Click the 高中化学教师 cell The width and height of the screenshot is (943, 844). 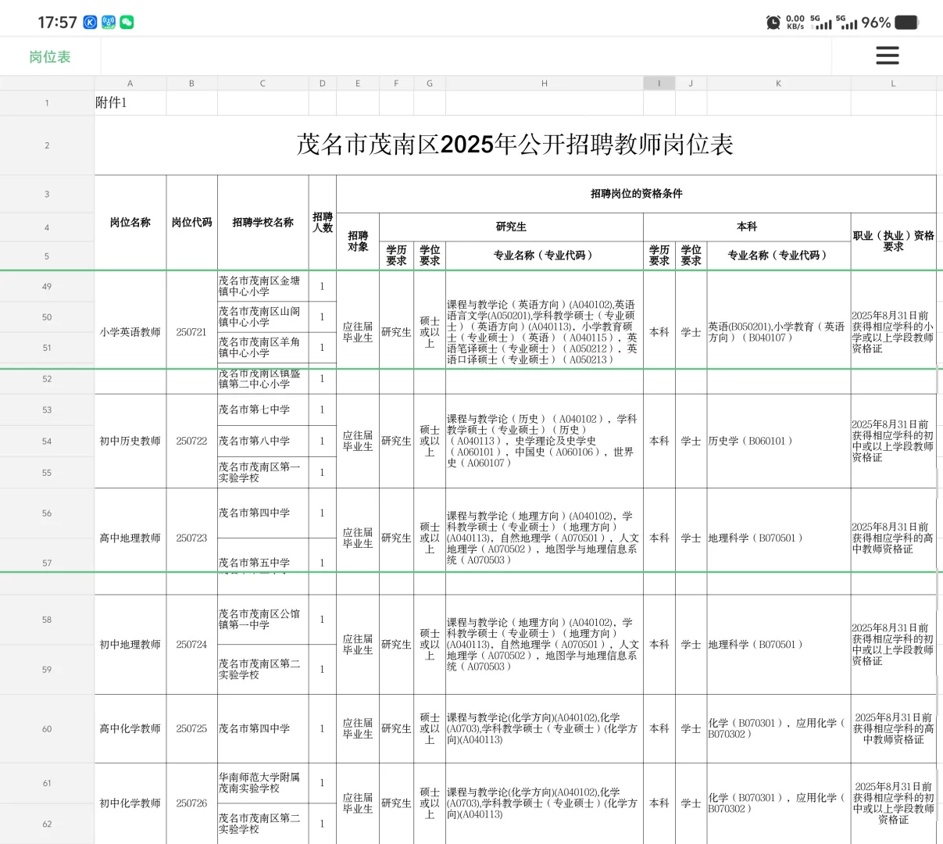(130, 728)
